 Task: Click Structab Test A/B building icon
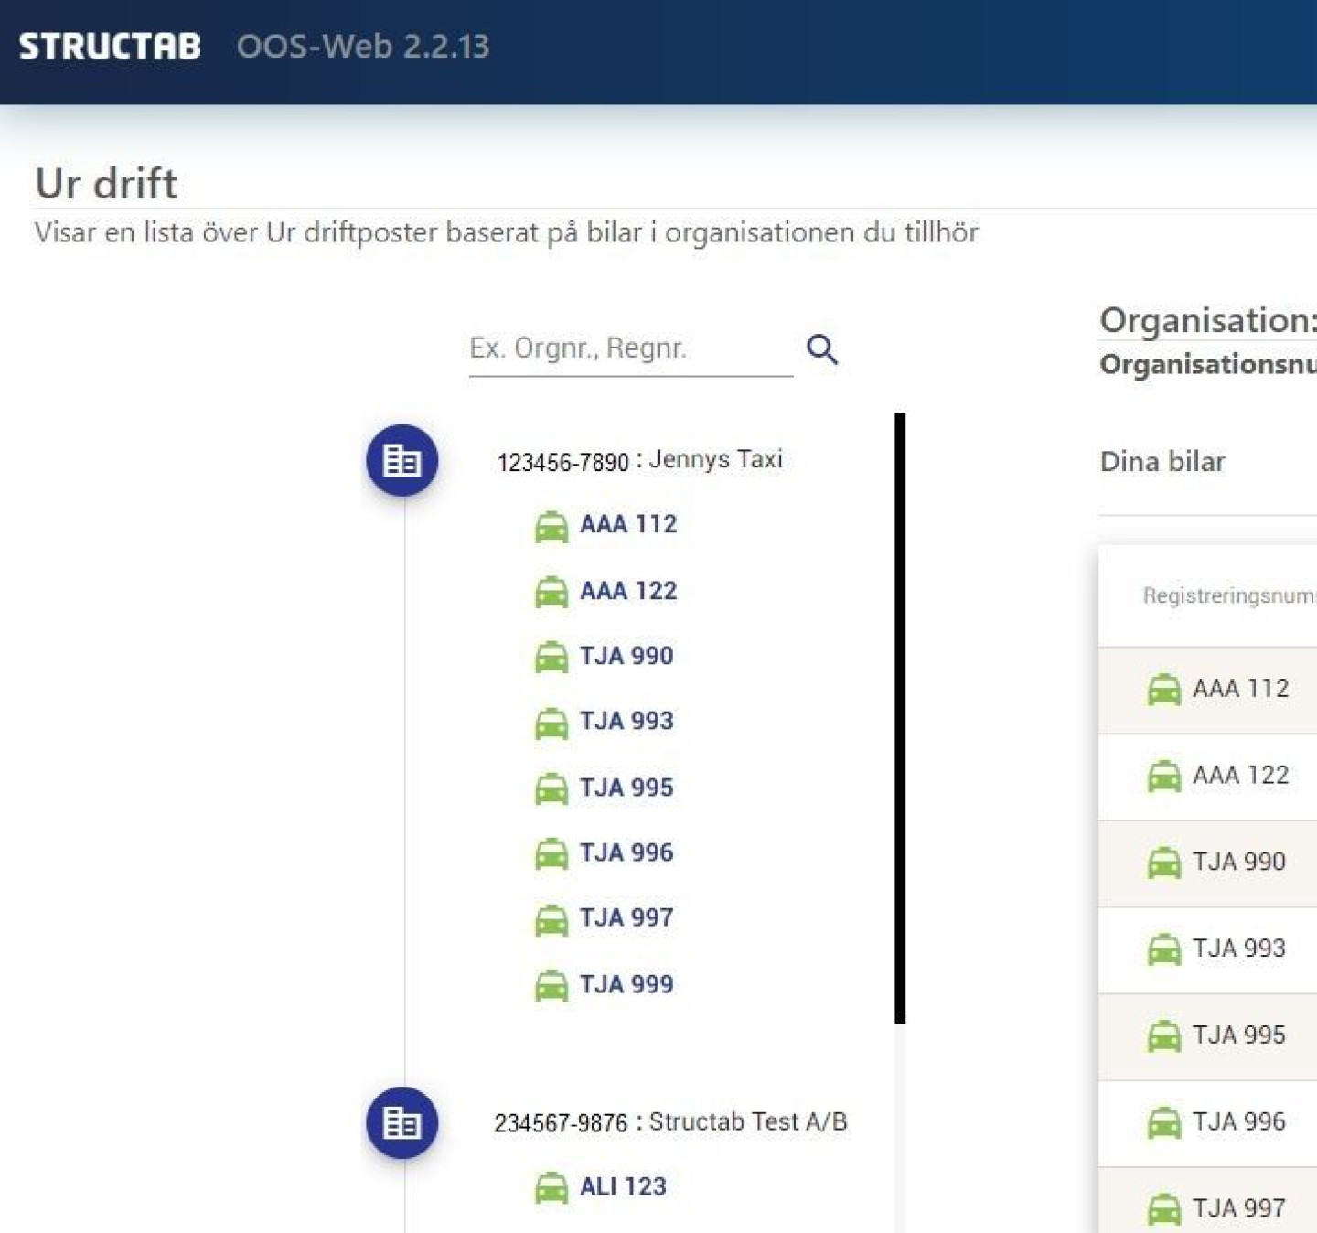click(402, 1122)
